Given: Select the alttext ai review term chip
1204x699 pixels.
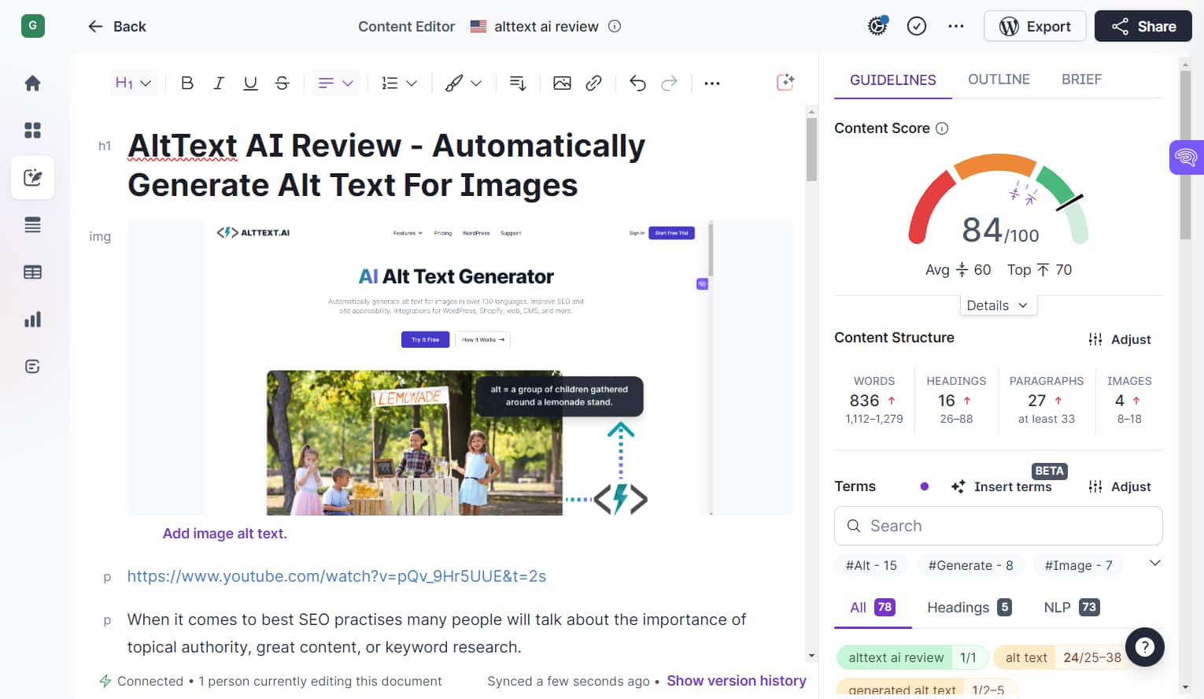Looking at the screenshot, I should coord(911,657).
